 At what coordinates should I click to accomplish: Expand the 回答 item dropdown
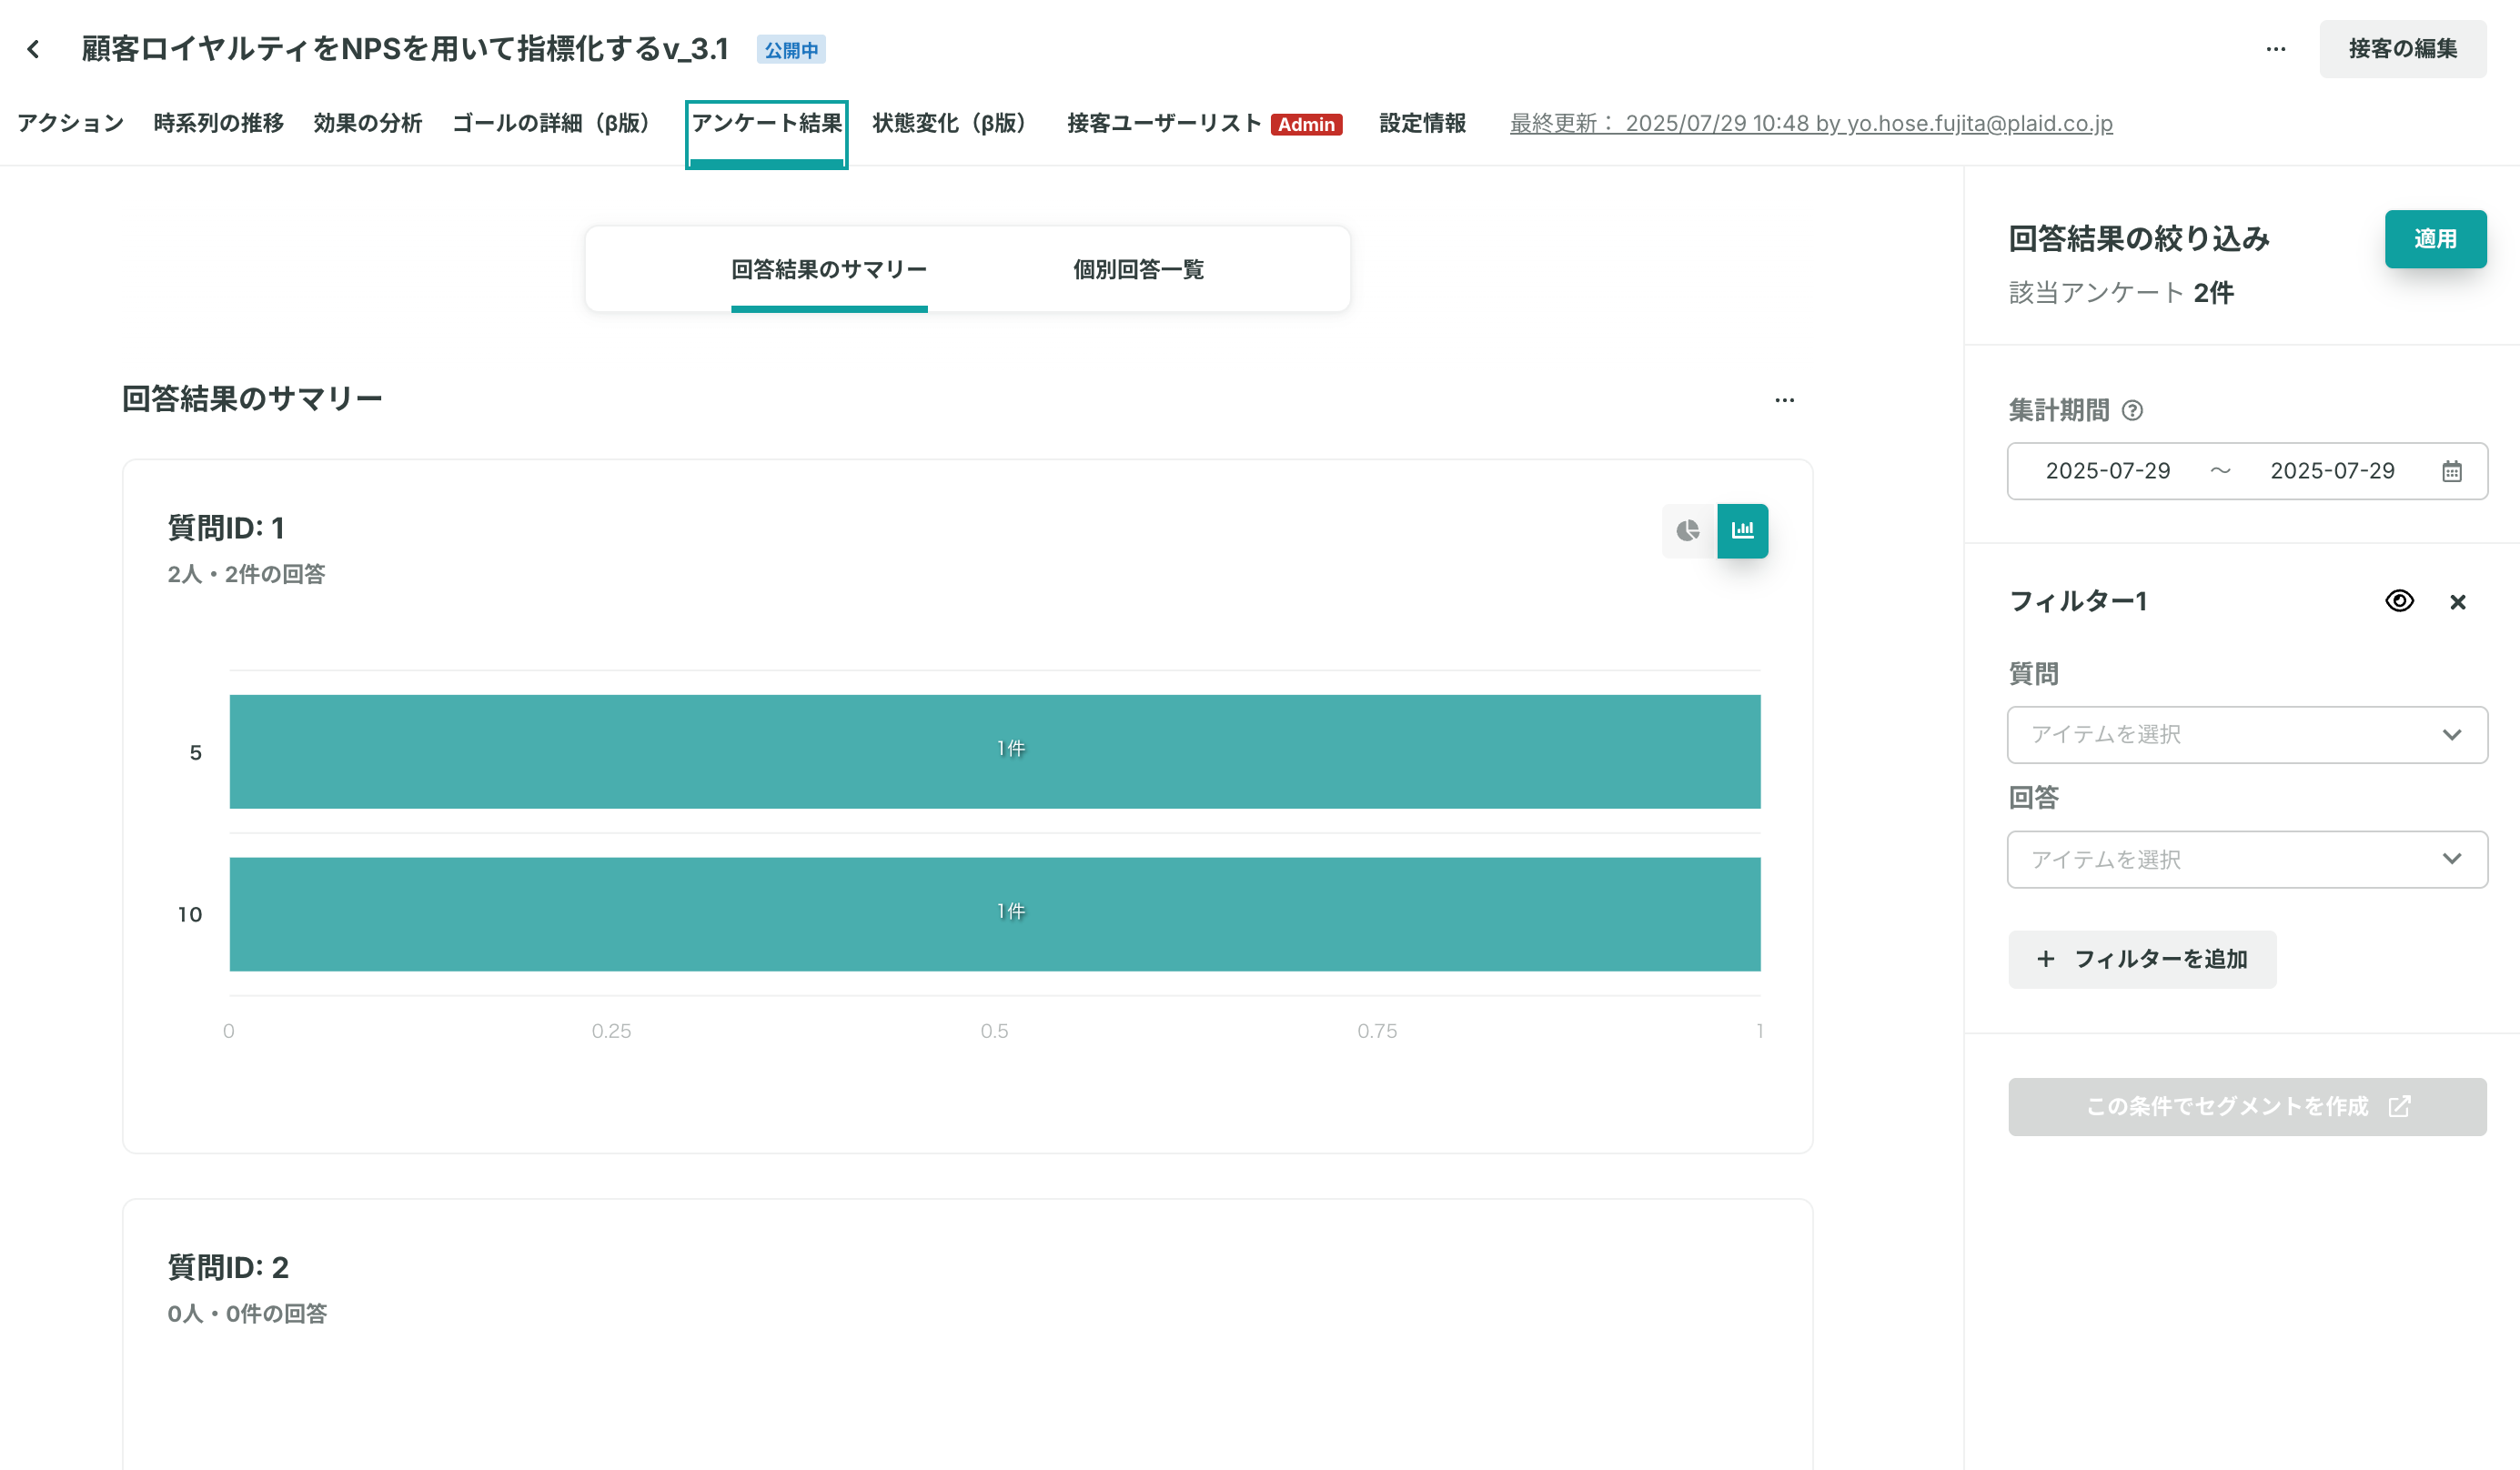tap(2247, 859)
